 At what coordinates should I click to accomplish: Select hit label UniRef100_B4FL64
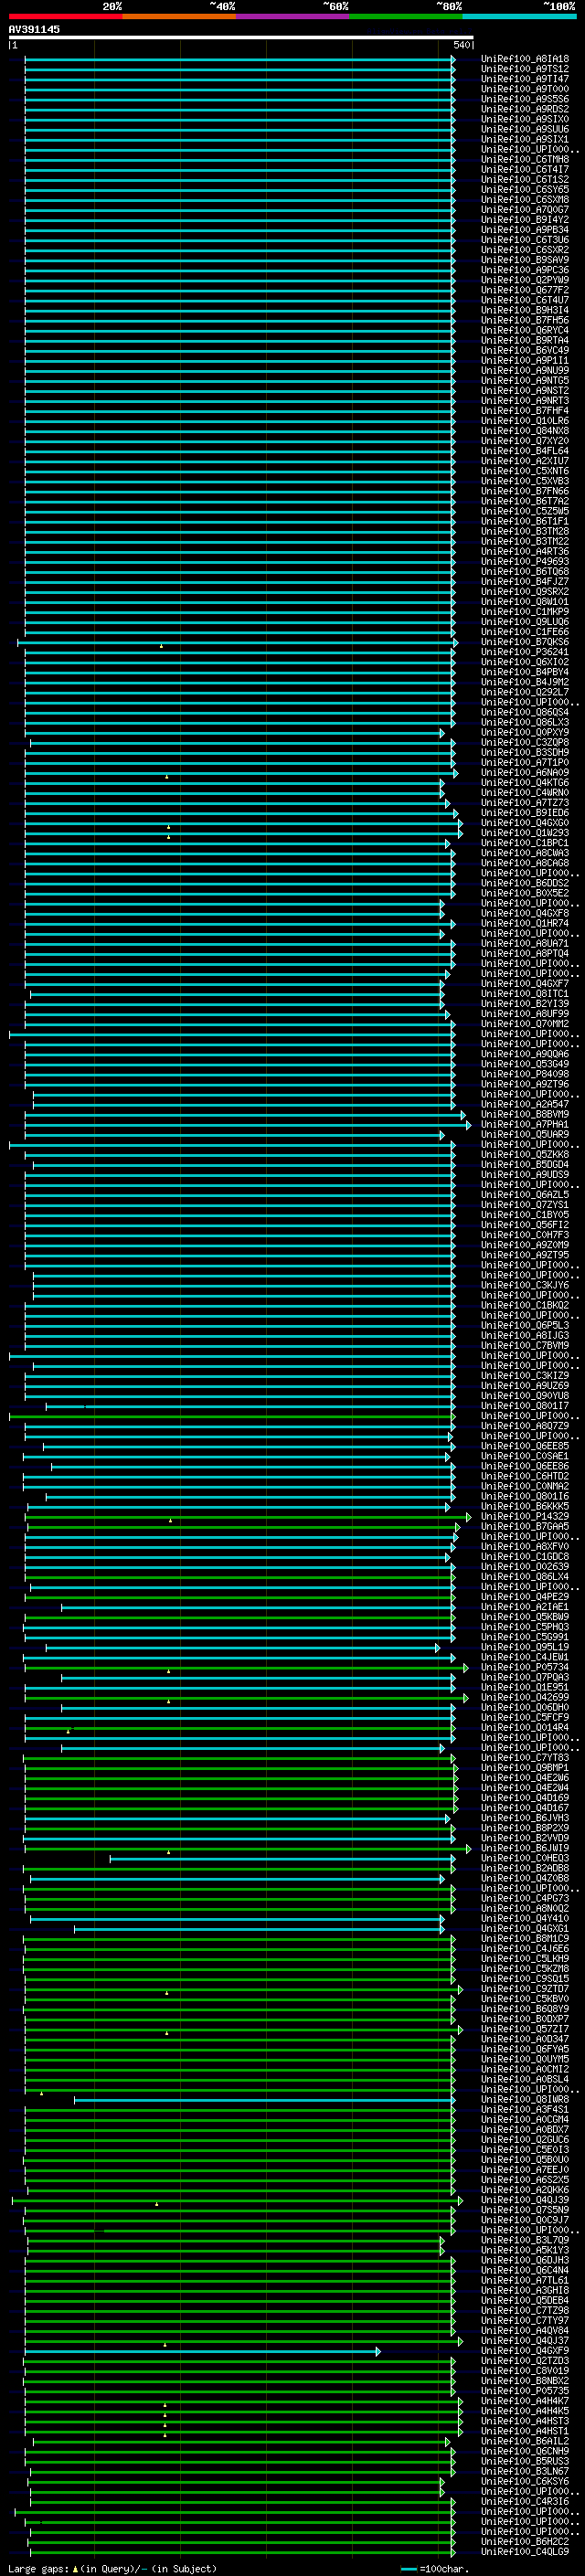[525, 451]
